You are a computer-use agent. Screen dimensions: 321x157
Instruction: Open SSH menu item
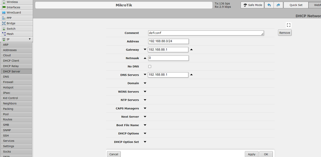(x=16, y=136)
